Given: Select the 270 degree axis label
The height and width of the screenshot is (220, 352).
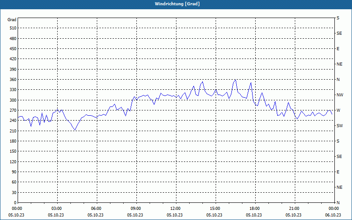Looking at the screenshot, I should pyautogui.click(x=13, y=110).
